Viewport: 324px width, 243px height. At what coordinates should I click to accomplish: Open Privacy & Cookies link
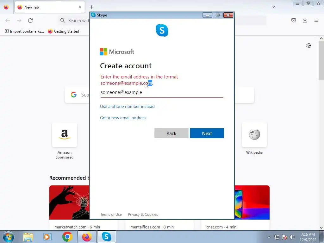tap(143, 215)
